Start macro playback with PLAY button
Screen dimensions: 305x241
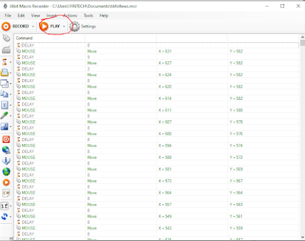[50, 26]
